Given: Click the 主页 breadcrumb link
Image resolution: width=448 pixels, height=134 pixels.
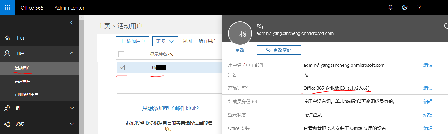Looking at the screenshot, I should click(x=104, y=26).
